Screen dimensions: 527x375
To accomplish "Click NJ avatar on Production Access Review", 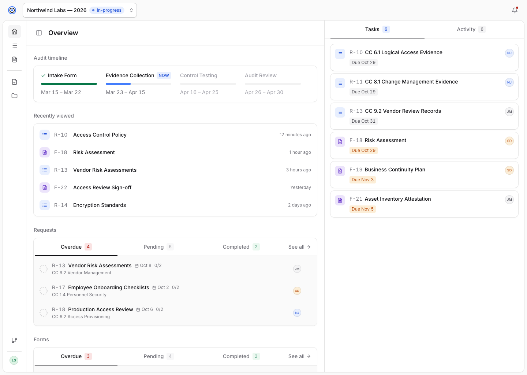I will (x=297, y=313).
